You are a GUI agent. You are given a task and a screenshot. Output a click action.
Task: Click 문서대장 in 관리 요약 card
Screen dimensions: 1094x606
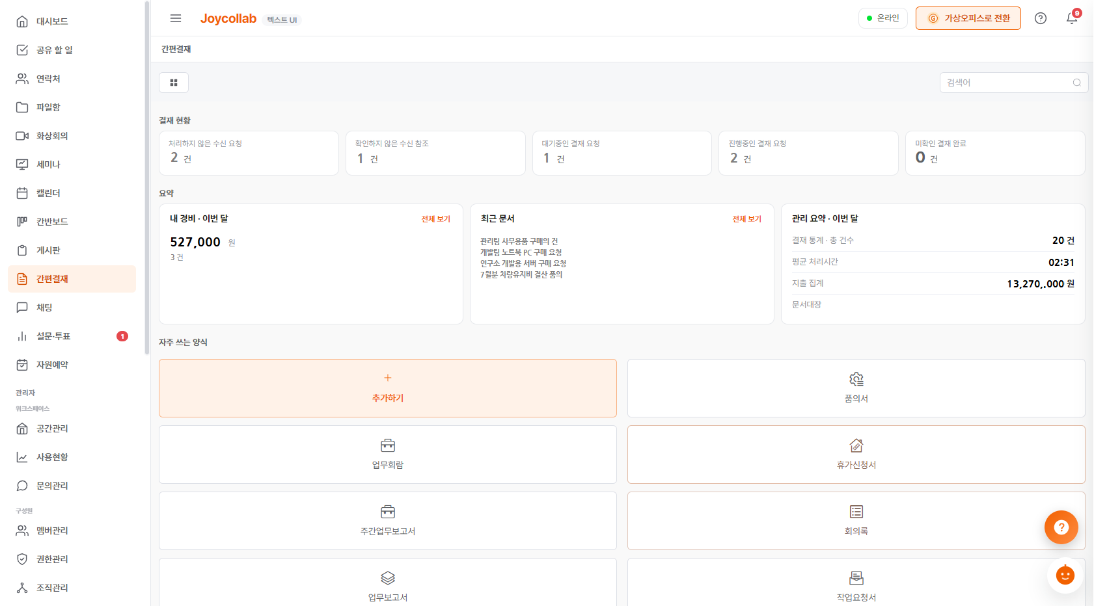click(x=807, y=304)
